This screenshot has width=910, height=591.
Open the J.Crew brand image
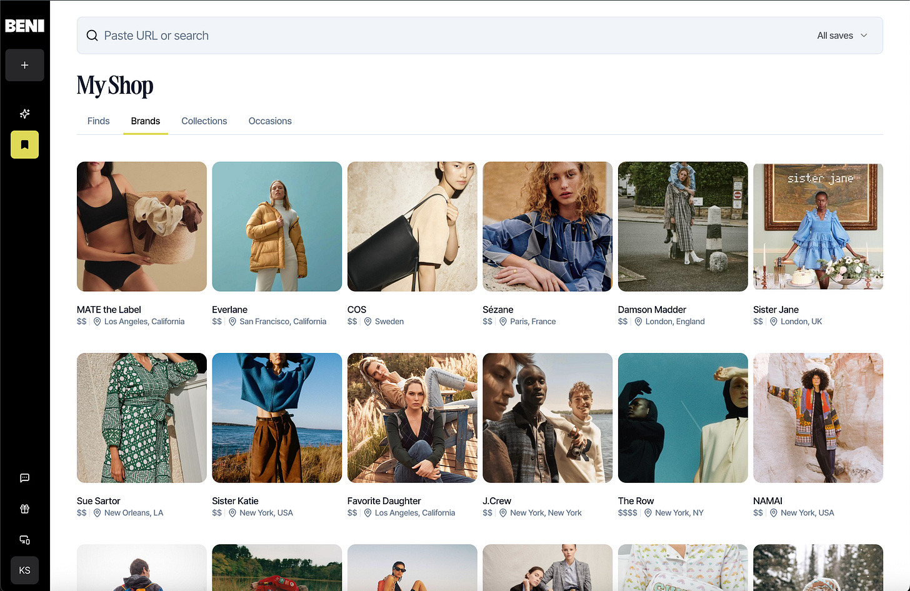coord(547,418)
